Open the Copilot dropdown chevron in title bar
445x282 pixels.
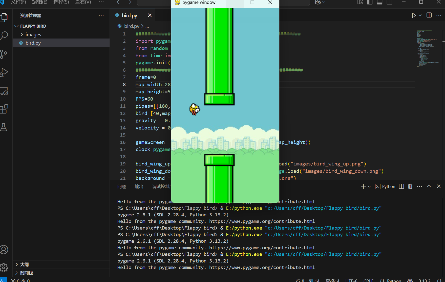click(x=324, y=2)
